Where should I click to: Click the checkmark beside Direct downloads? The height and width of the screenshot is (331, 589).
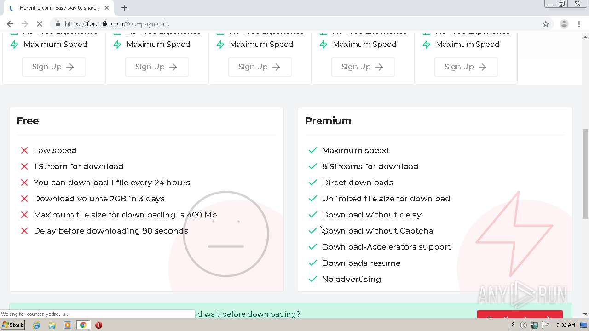[313, 183]
